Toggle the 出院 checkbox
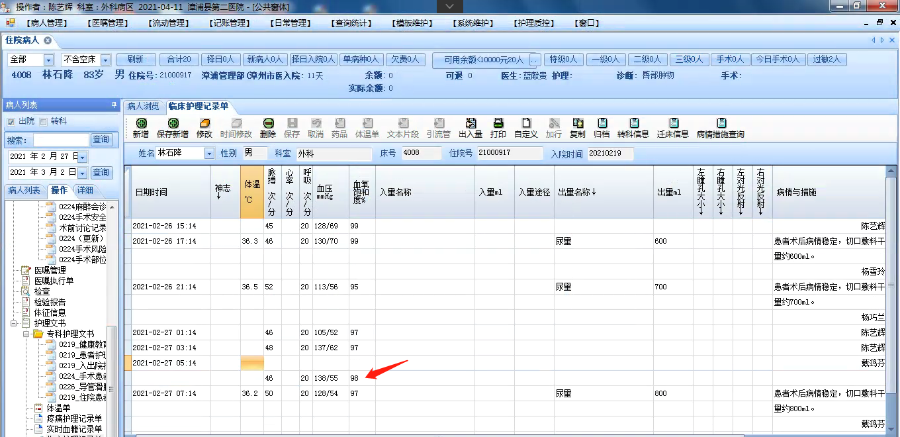Screen dimensions: 900x437 [11, 122]
